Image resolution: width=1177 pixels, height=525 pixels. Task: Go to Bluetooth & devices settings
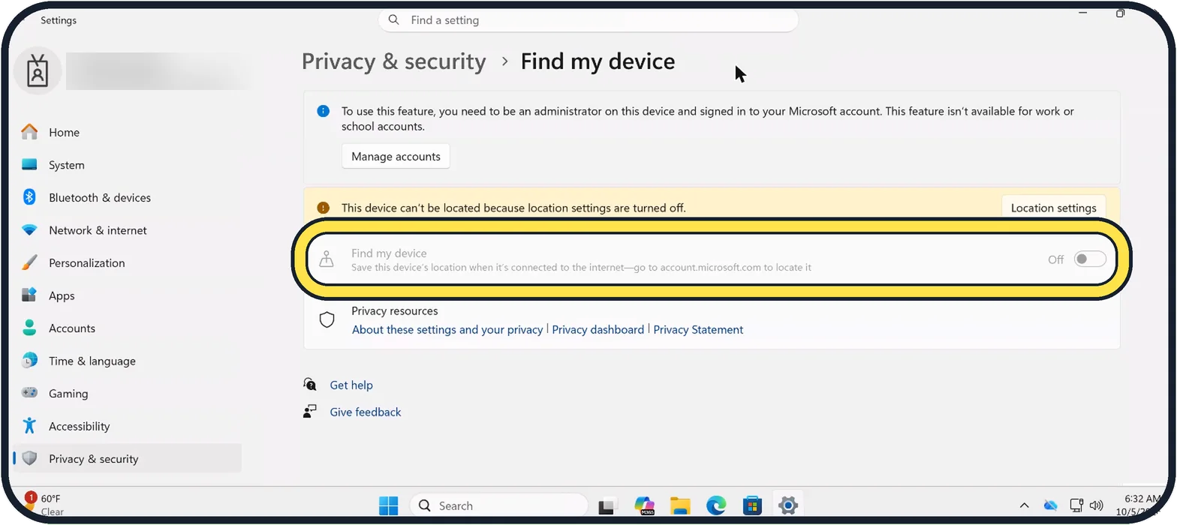pos(128,198)
